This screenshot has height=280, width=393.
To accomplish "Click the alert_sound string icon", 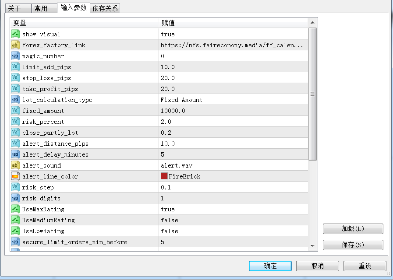I will pyautogui.click(x=15, y=165).
